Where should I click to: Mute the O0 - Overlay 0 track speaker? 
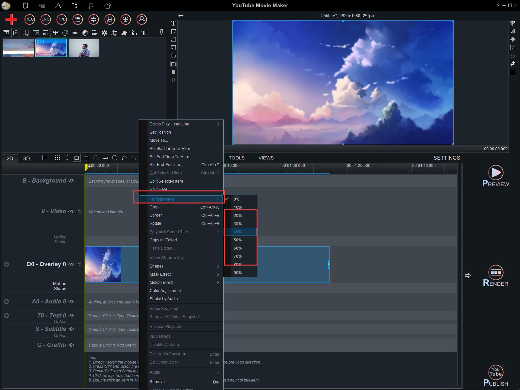(x=79, y=264)
